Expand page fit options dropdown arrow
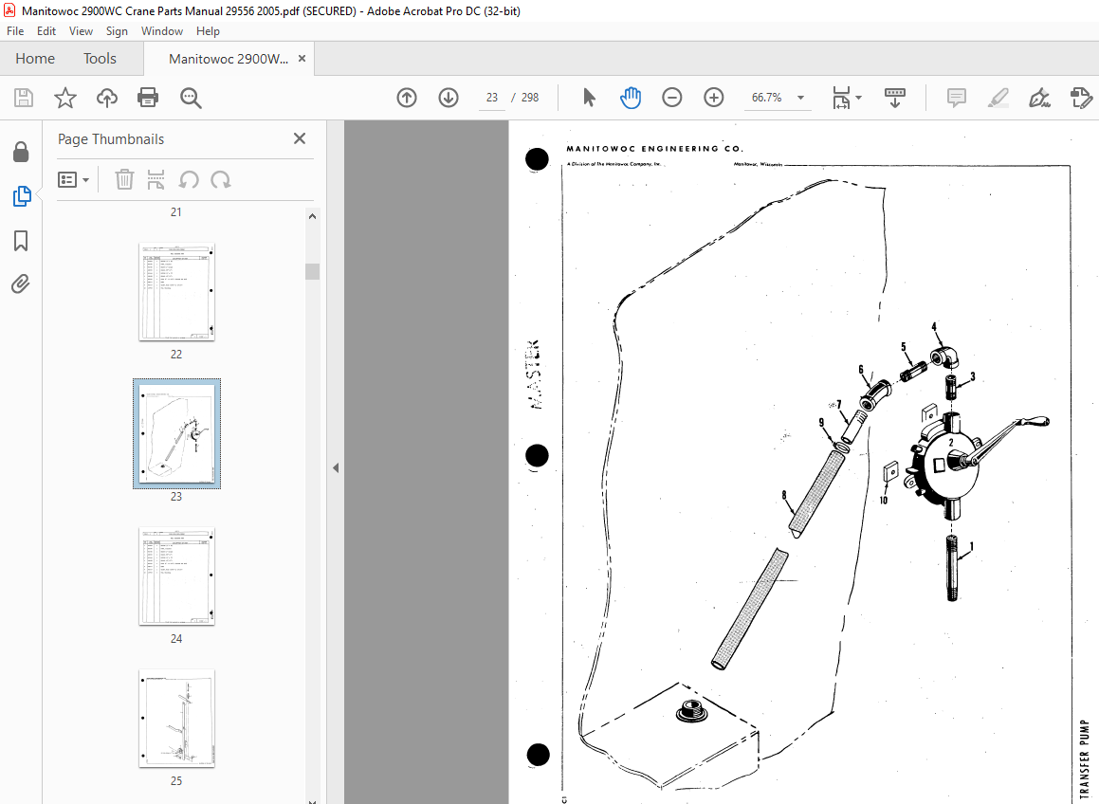The image size is (1099, 804). (x=858, y=98)
